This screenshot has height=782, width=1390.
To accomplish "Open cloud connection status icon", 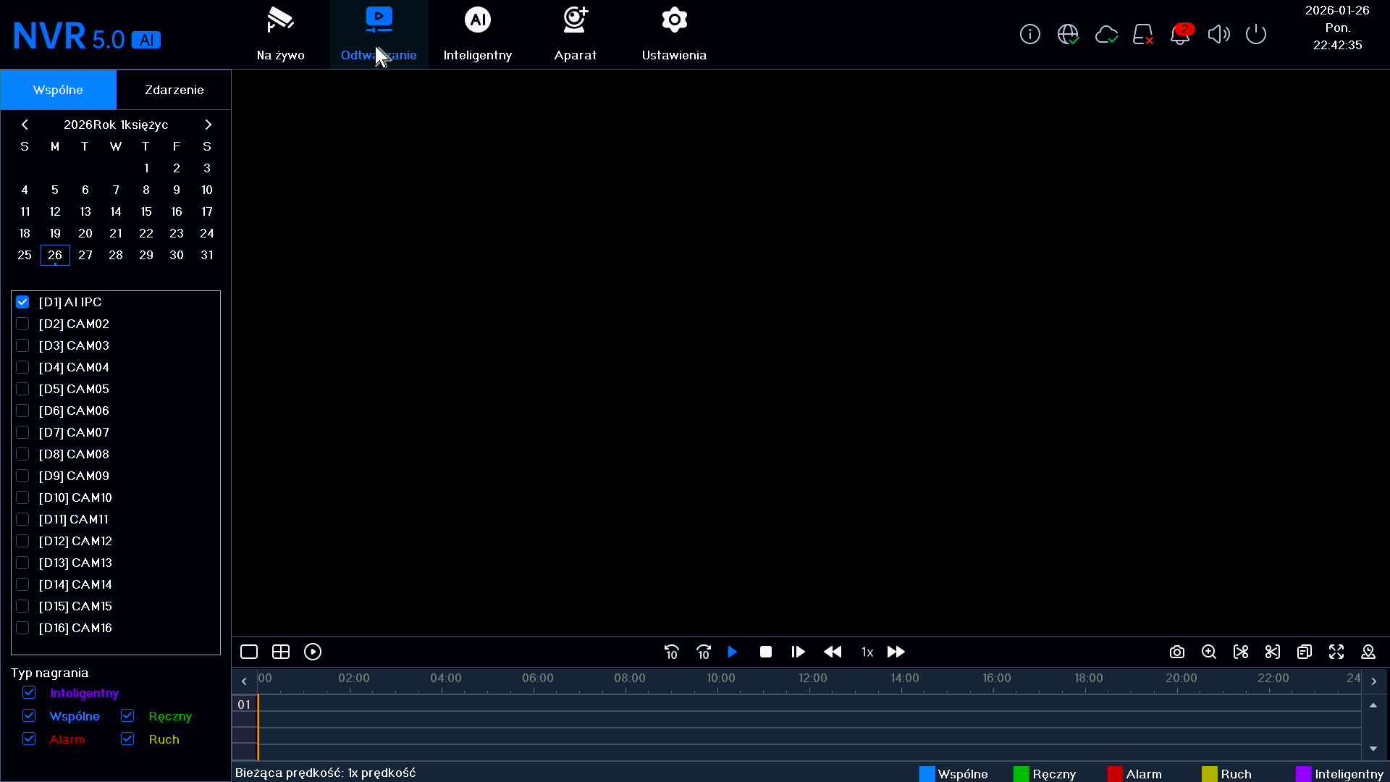I will click(x=1106, y=34).
